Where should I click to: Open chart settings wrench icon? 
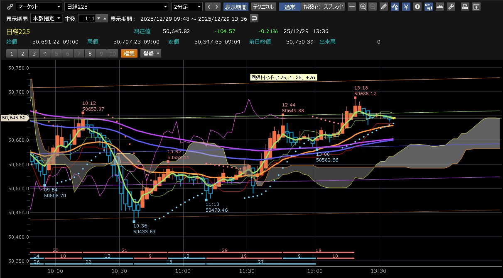pyautogui.click(x=451, y=7)
